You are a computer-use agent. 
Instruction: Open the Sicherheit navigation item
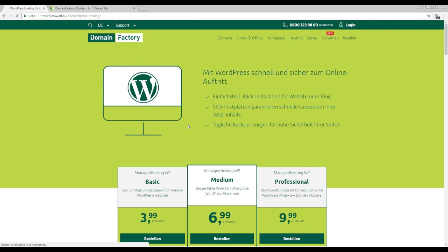[330, 38]
